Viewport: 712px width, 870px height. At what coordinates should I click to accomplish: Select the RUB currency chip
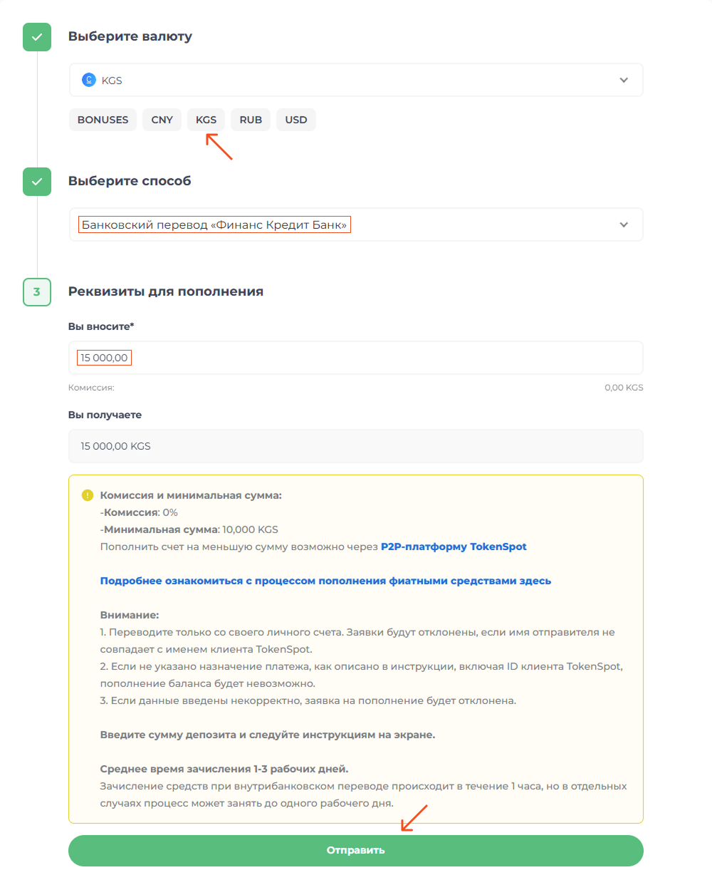251,120
